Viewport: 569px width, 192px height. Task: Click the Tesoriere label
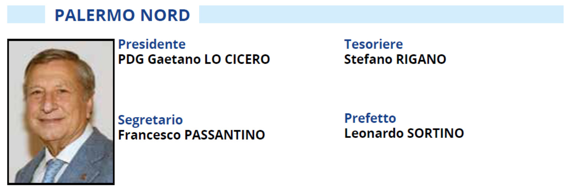coord(374,44)
